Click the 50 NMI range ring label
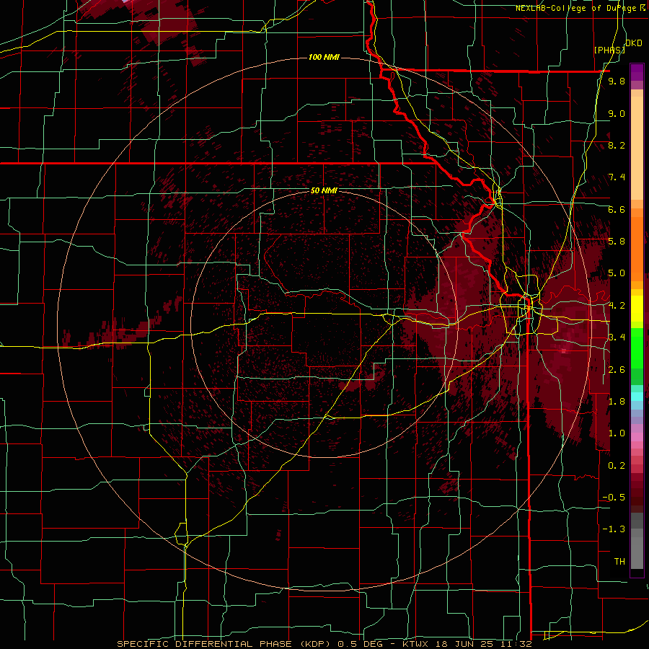This screenshot has height=649, width=649. coord(324,190)
